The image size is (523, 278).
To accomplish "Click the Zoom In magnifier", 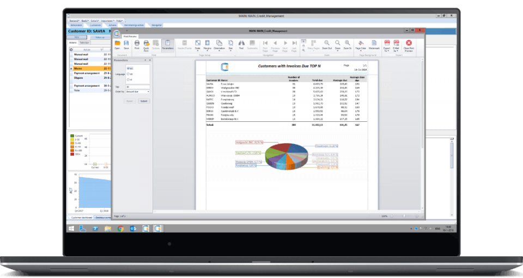I will point(348,45).
